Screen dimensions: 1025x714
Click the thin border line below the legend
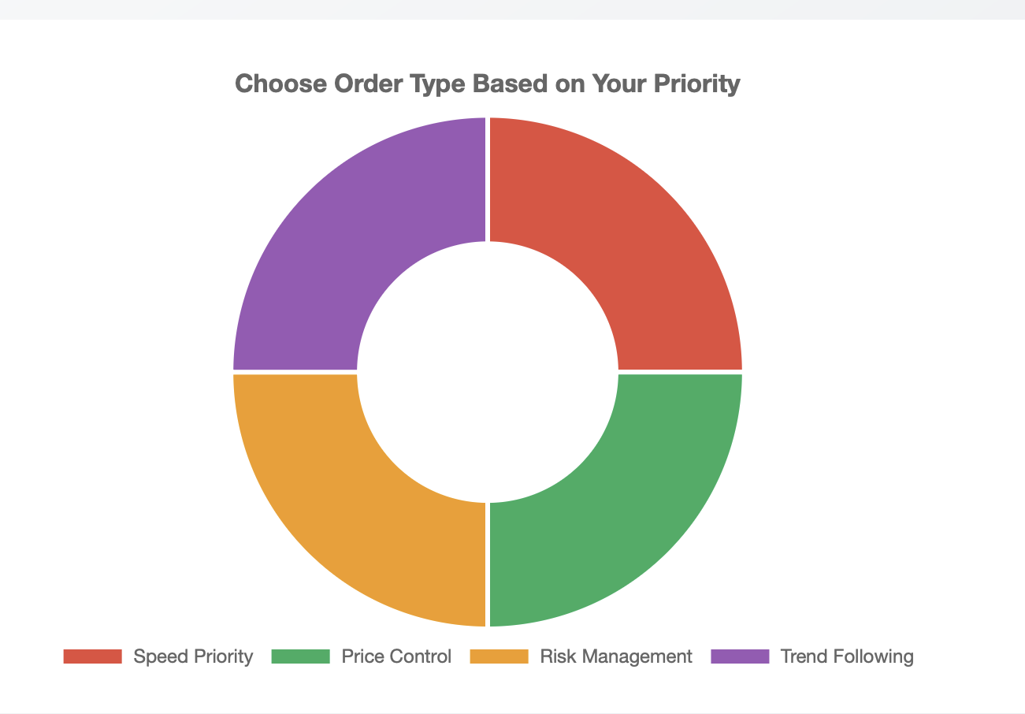point(512,713)
